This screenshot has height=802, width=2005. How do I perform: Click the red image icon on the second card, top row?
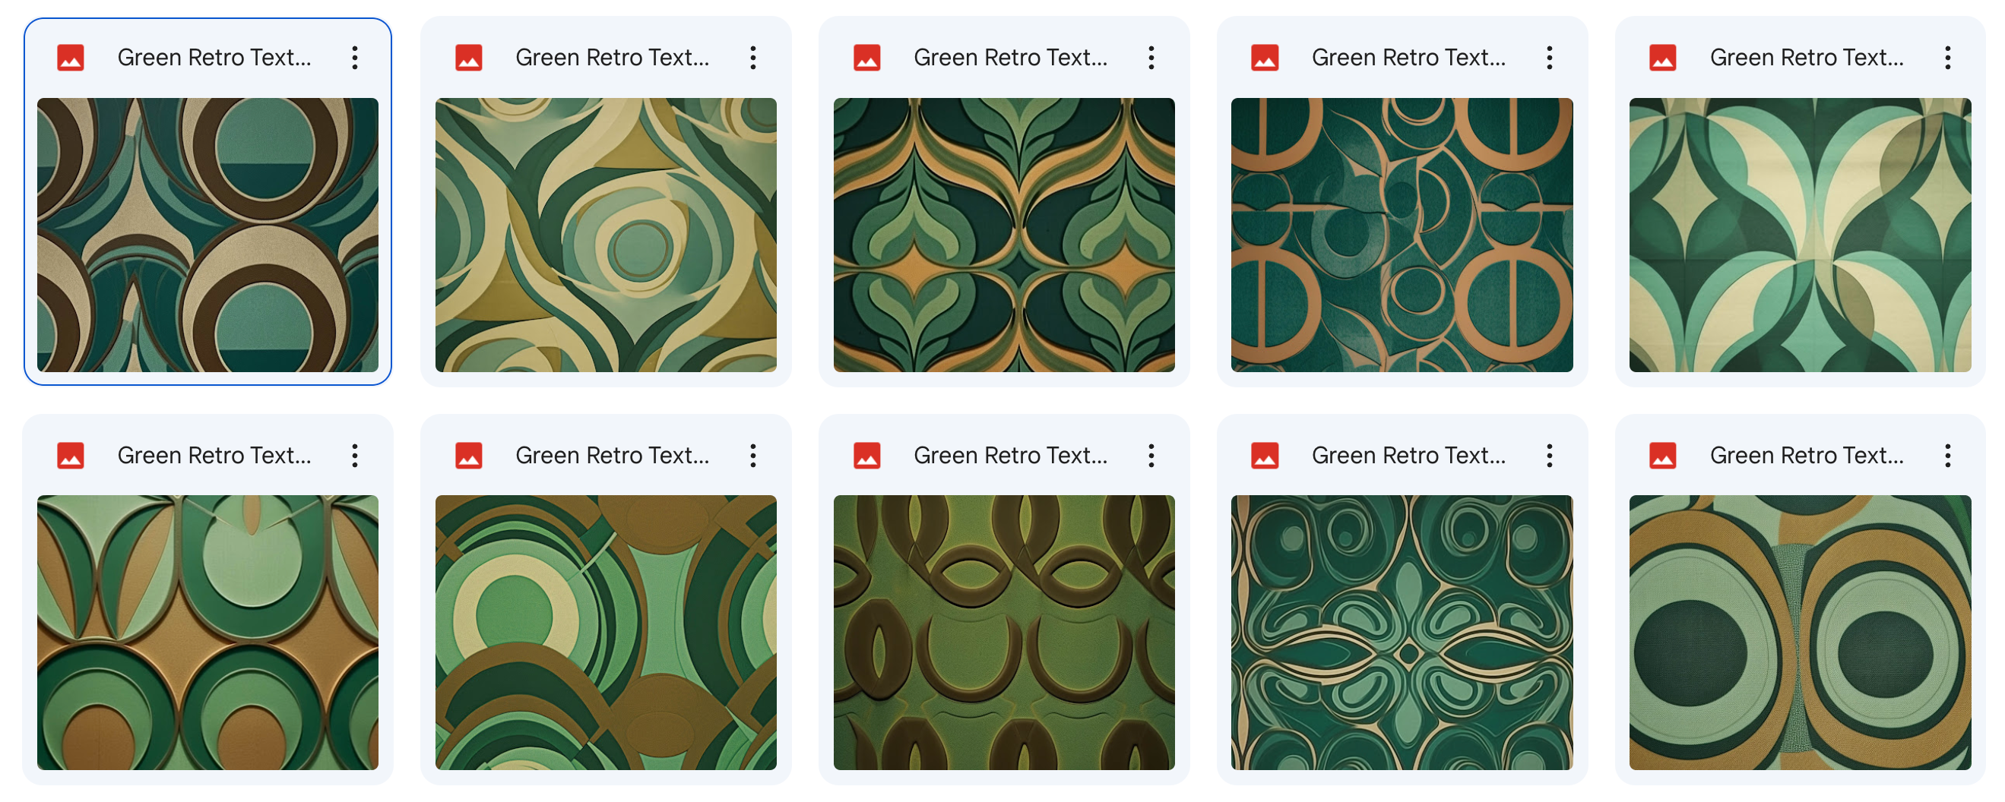pyautogui.click(x=470, y=57)
